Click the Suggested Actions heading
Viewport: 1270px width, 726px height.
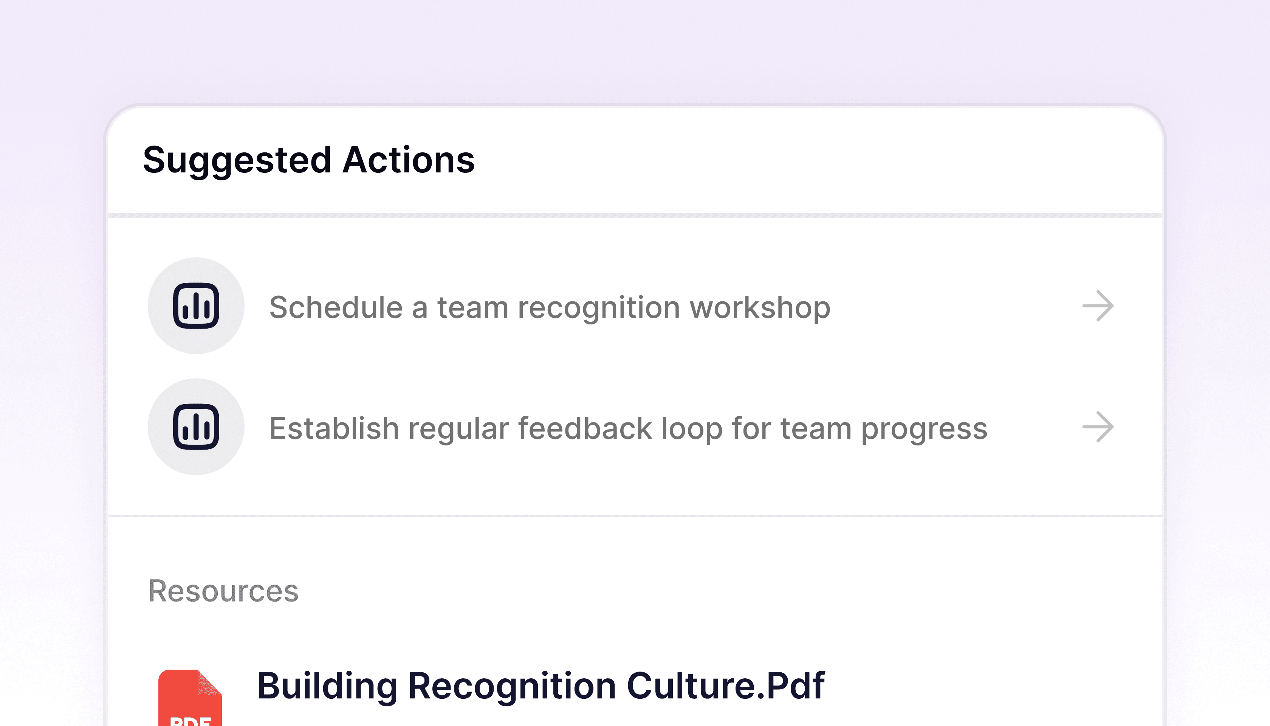pyautogui.click(x=308, y=160)
